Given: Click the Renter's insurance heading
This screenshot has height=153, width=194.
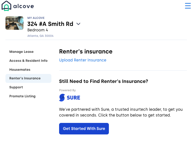Looking at the screenshot, I should [x=86, y=52].
